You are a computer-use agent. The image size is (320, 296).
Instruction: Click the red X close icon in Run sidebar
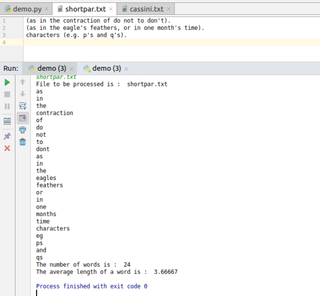[x=7, y=148]
